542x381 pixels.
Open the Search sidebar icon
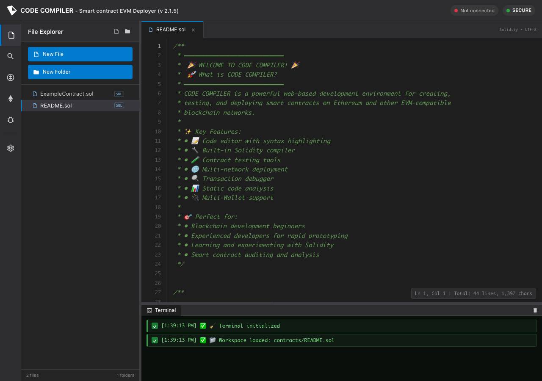[x=11, y=56]
